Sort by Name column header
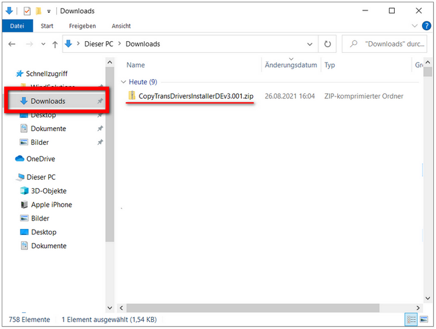This screenshot has height=329, width=436. 135,65
